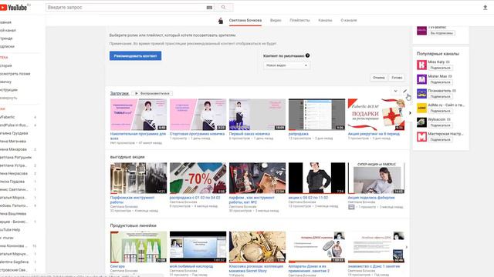Image resolution: width=494 pixels, height=277 pixels.
Task: Switch to the О канале tab
Action: [349, 21]
